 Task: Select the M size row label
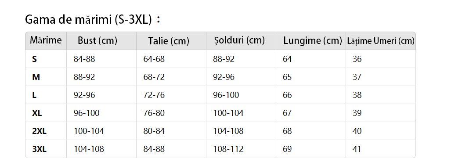click(36, 77)
